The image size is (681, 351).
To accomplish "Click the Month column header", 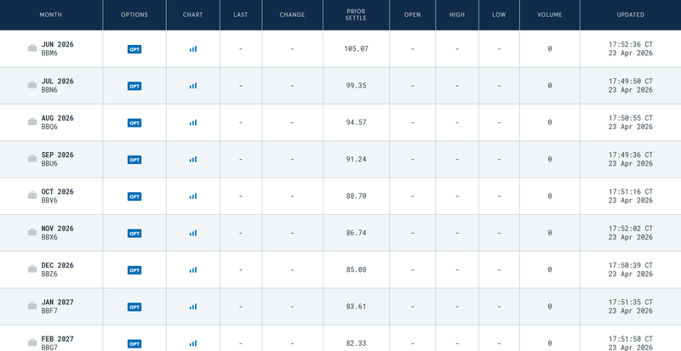I will click(x=51, y=14).
